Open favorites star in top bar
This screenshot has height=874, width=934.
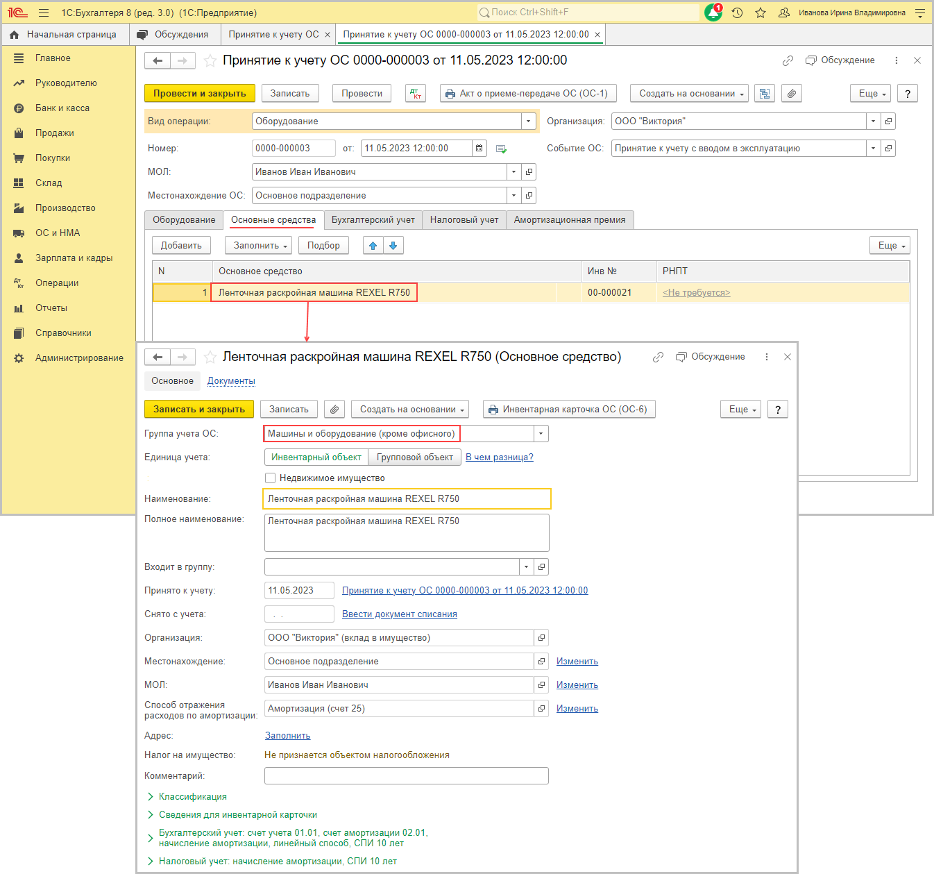pos(761,12)
